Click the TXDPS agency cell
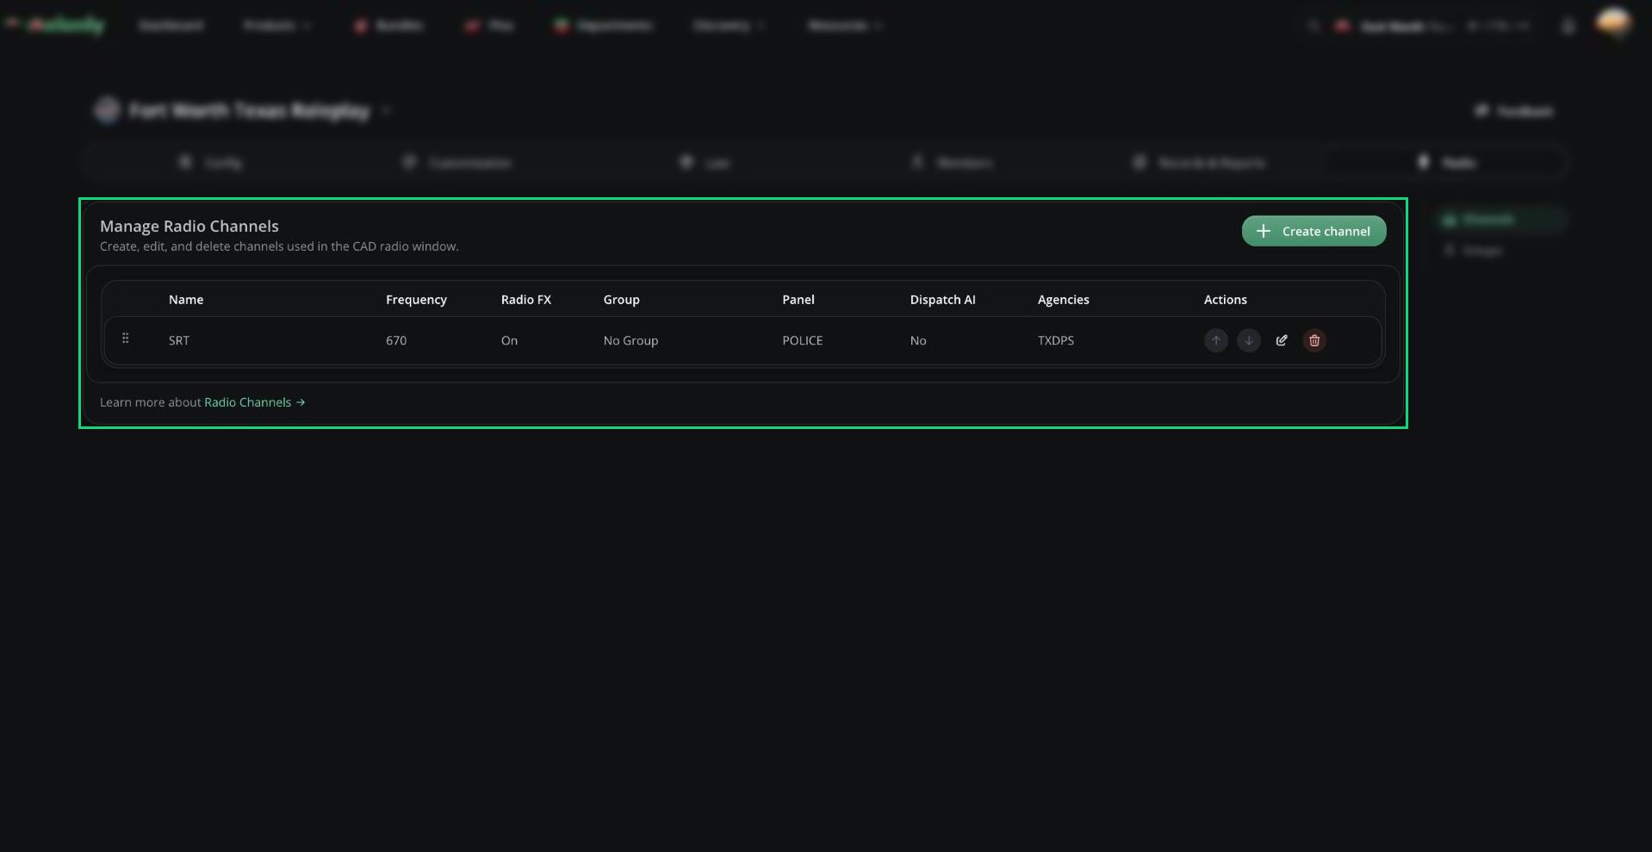 [x=1055, y=340]
